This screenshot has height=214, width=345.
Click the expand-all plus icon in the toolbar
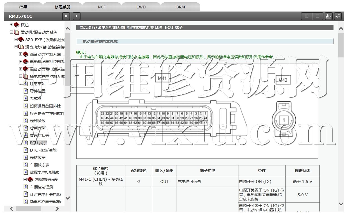click(x=307, y=16)
